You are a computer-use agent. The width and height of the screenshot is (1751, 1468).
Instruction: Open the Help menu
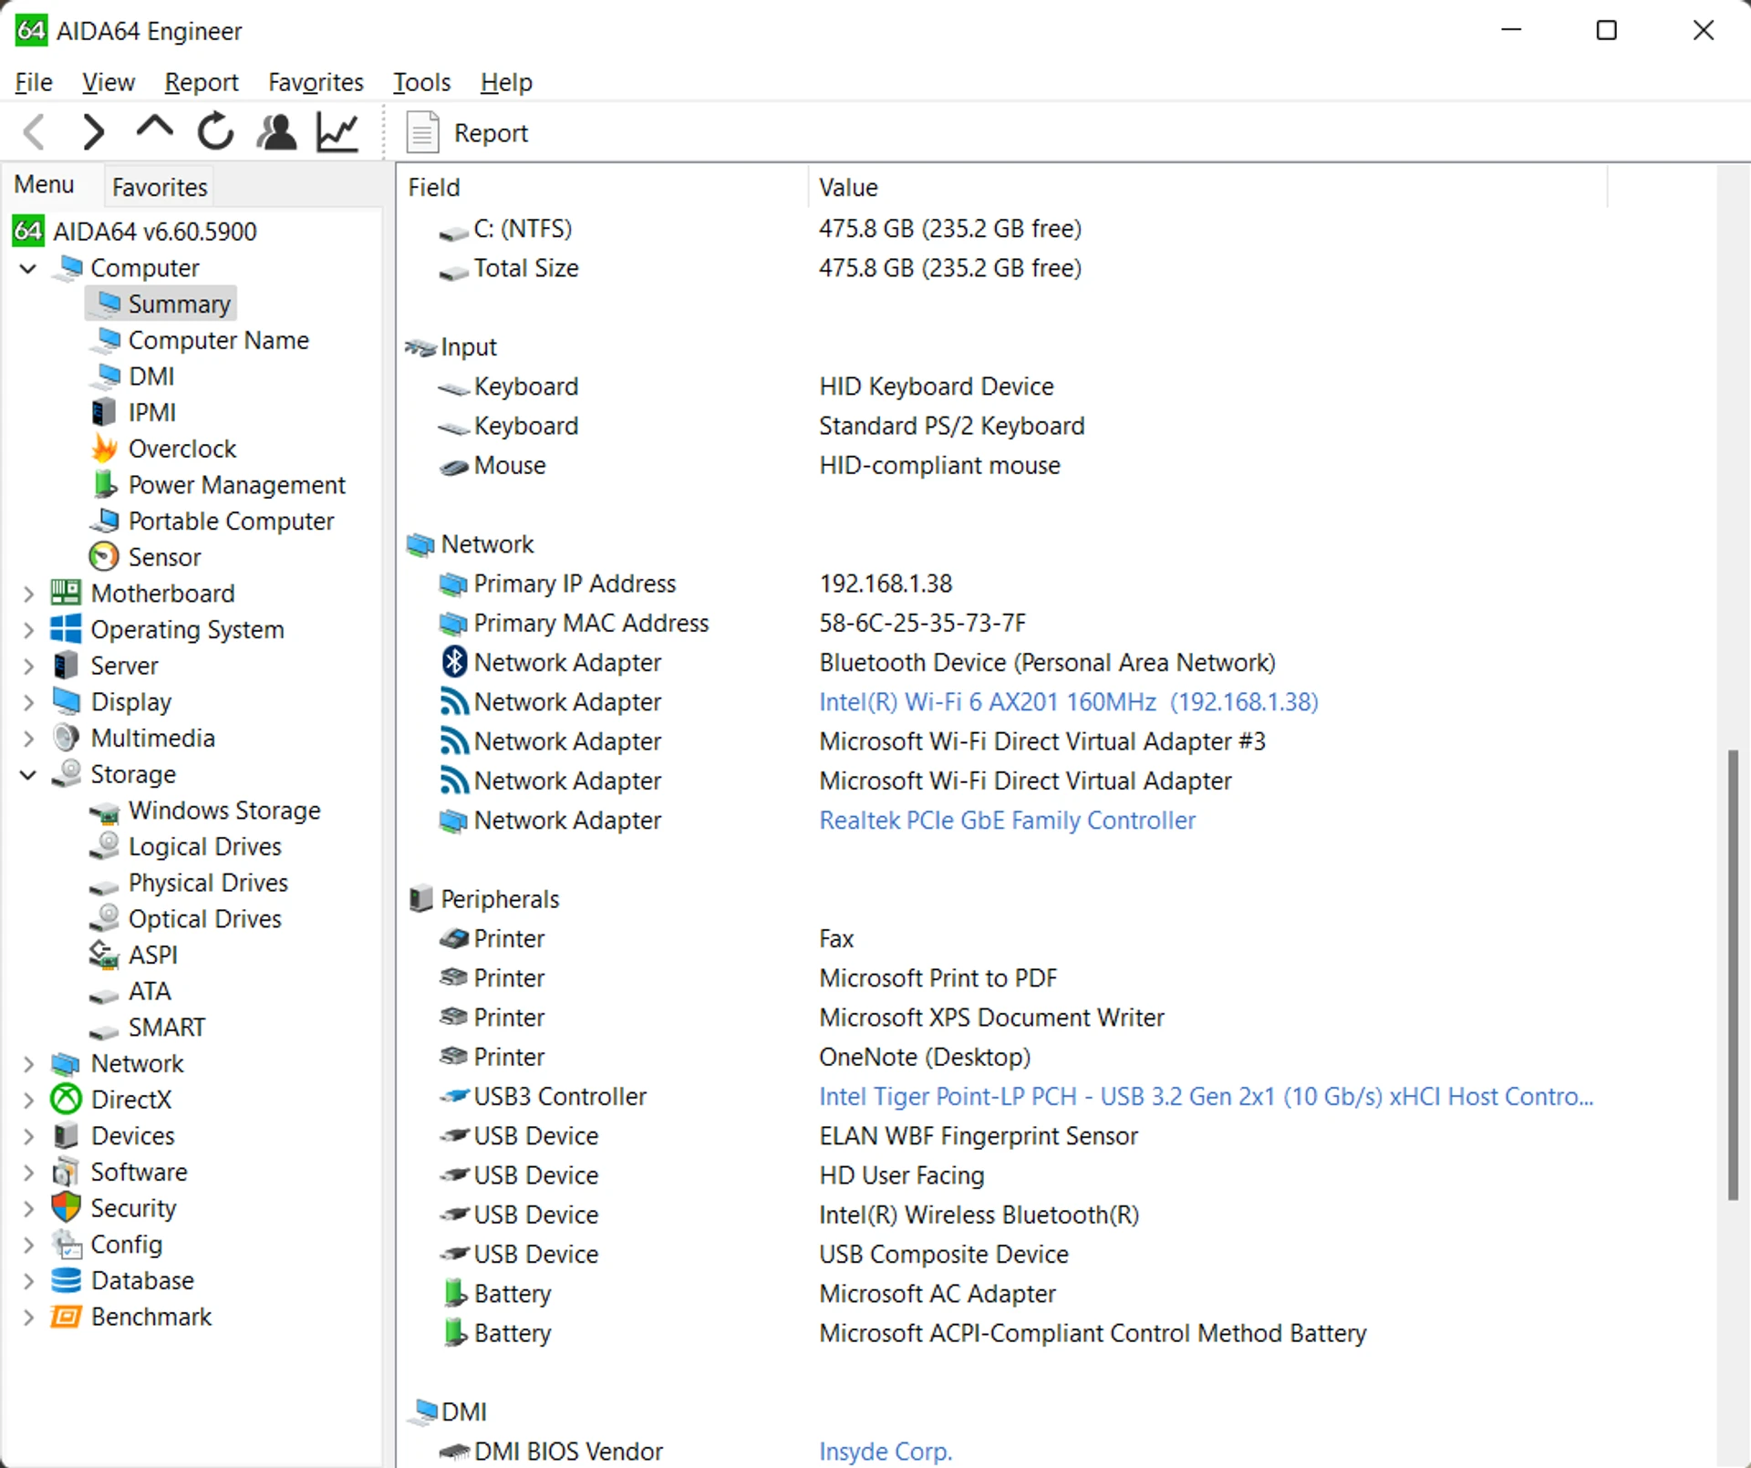506,82
